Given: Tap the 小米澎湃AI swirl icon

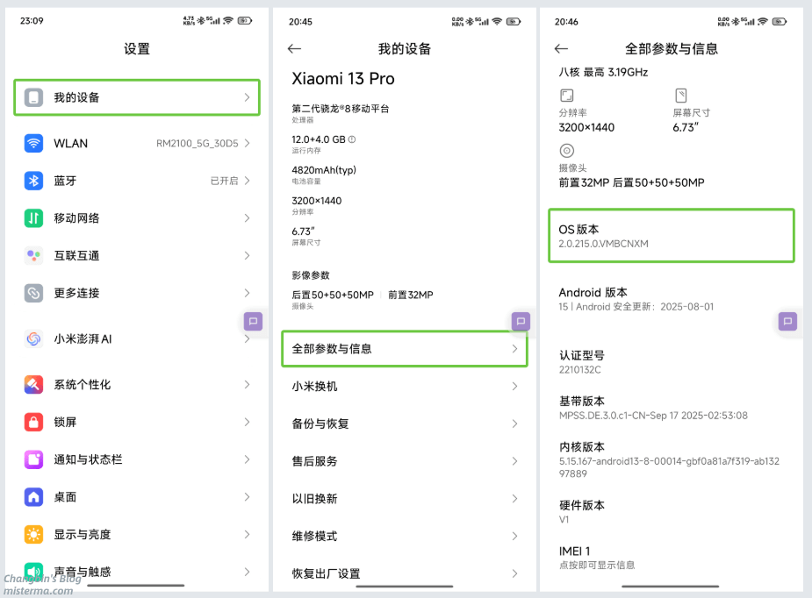Looking at the screenshot, I should click(33, 338).
